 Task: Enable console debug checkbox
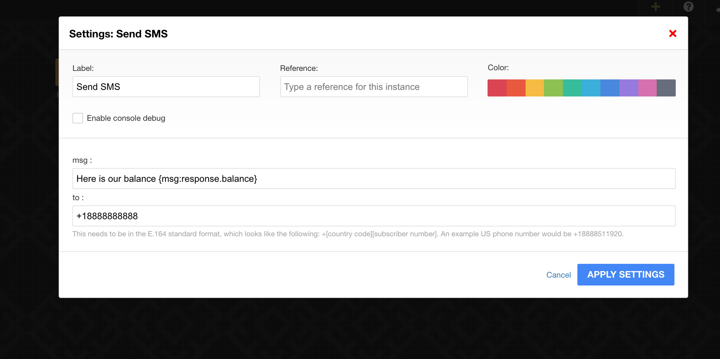click(78, 118)
